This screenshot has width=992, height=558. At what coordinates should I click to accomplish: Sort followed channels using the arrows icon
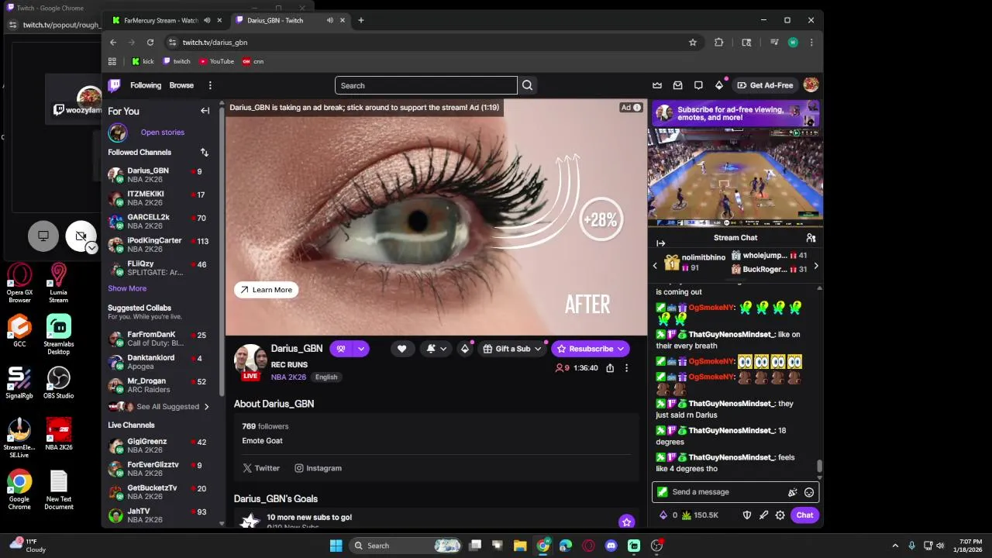[204, 153]
